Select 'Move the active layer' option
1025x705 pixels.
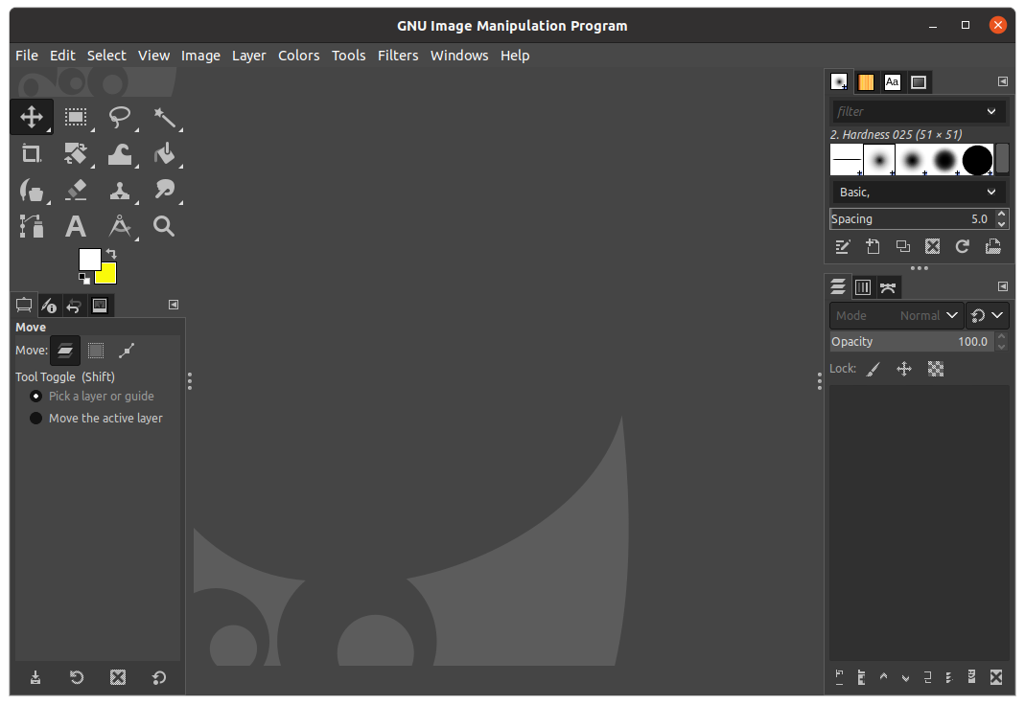96,419
